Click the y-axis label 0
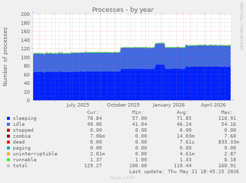The width and height of the screenshot is (246, 183). click(28, 101)
